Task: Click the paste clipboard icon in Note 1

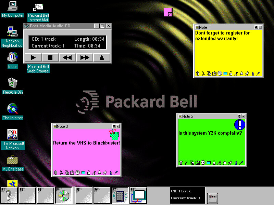Action: tap(214, 73)
